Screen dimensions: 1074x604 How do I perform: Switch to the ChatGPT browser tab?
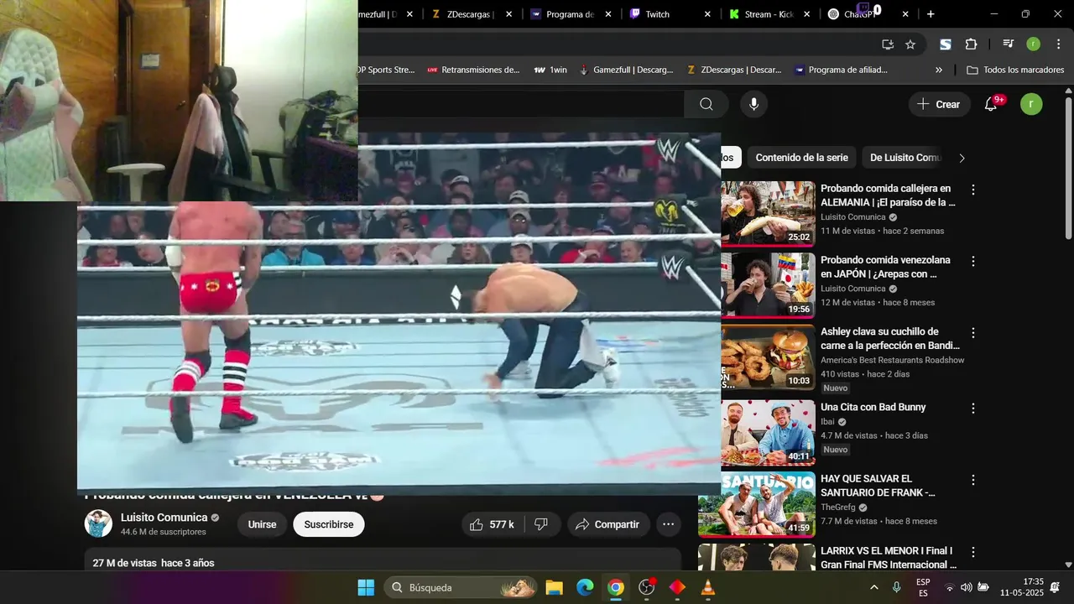click(x=868, y=14)
